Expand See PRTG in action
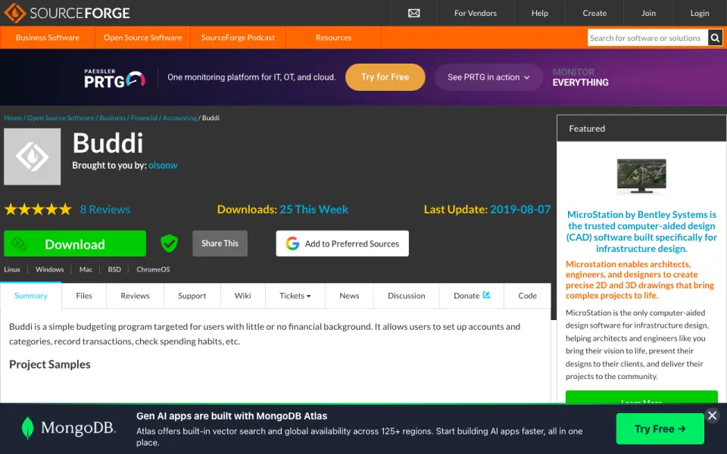The width and height of the screenshot is (727, 454). 488,77
